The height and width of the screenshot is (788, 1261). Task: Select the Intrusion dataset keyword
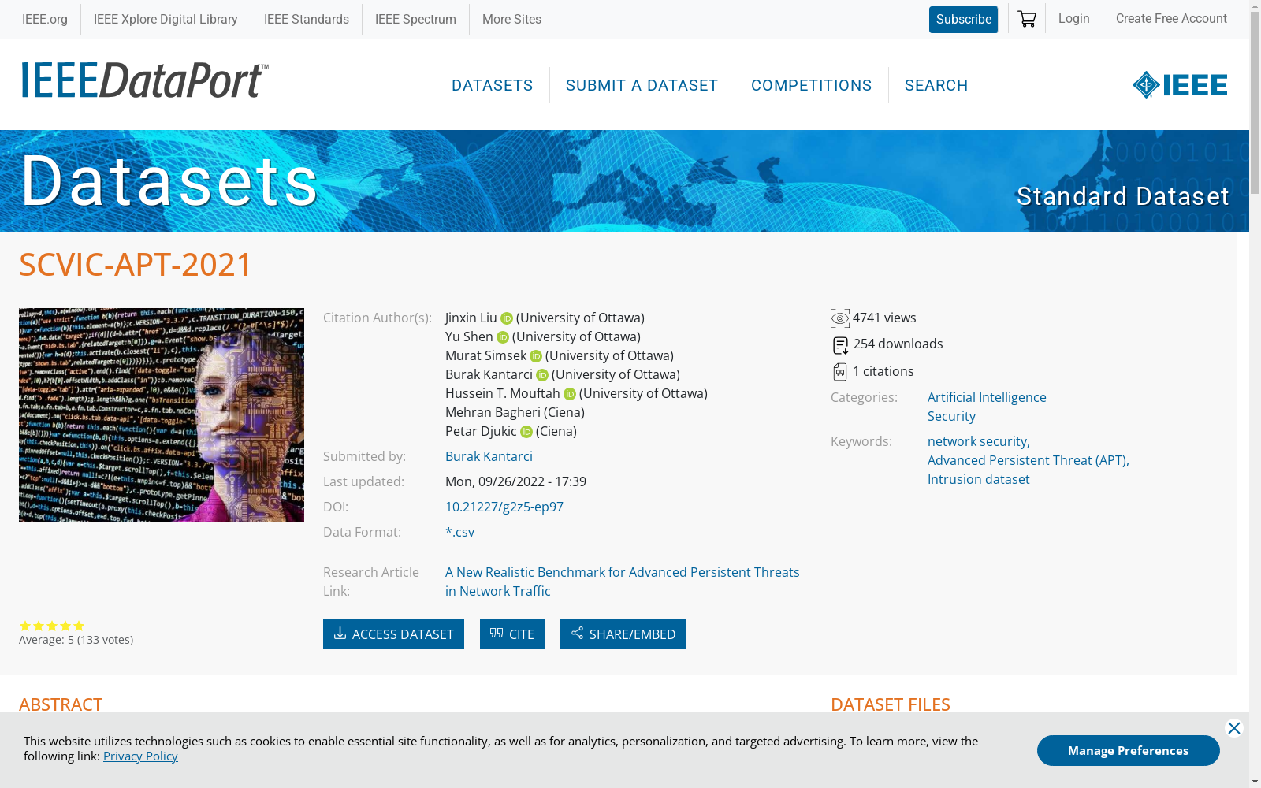pos(979,479)
